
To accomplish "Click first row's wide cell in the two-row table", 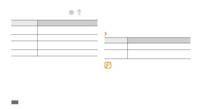I will [x=159, y=46].
